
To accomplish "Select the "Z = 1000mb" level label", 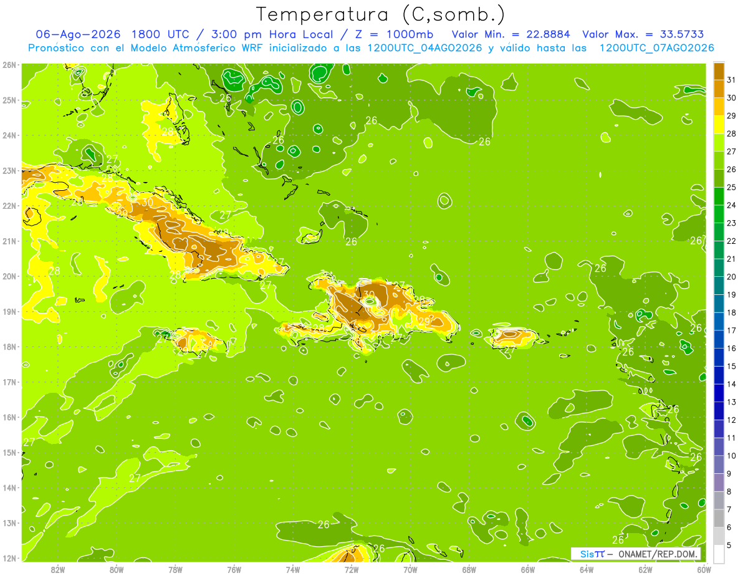I will (393, 35).
